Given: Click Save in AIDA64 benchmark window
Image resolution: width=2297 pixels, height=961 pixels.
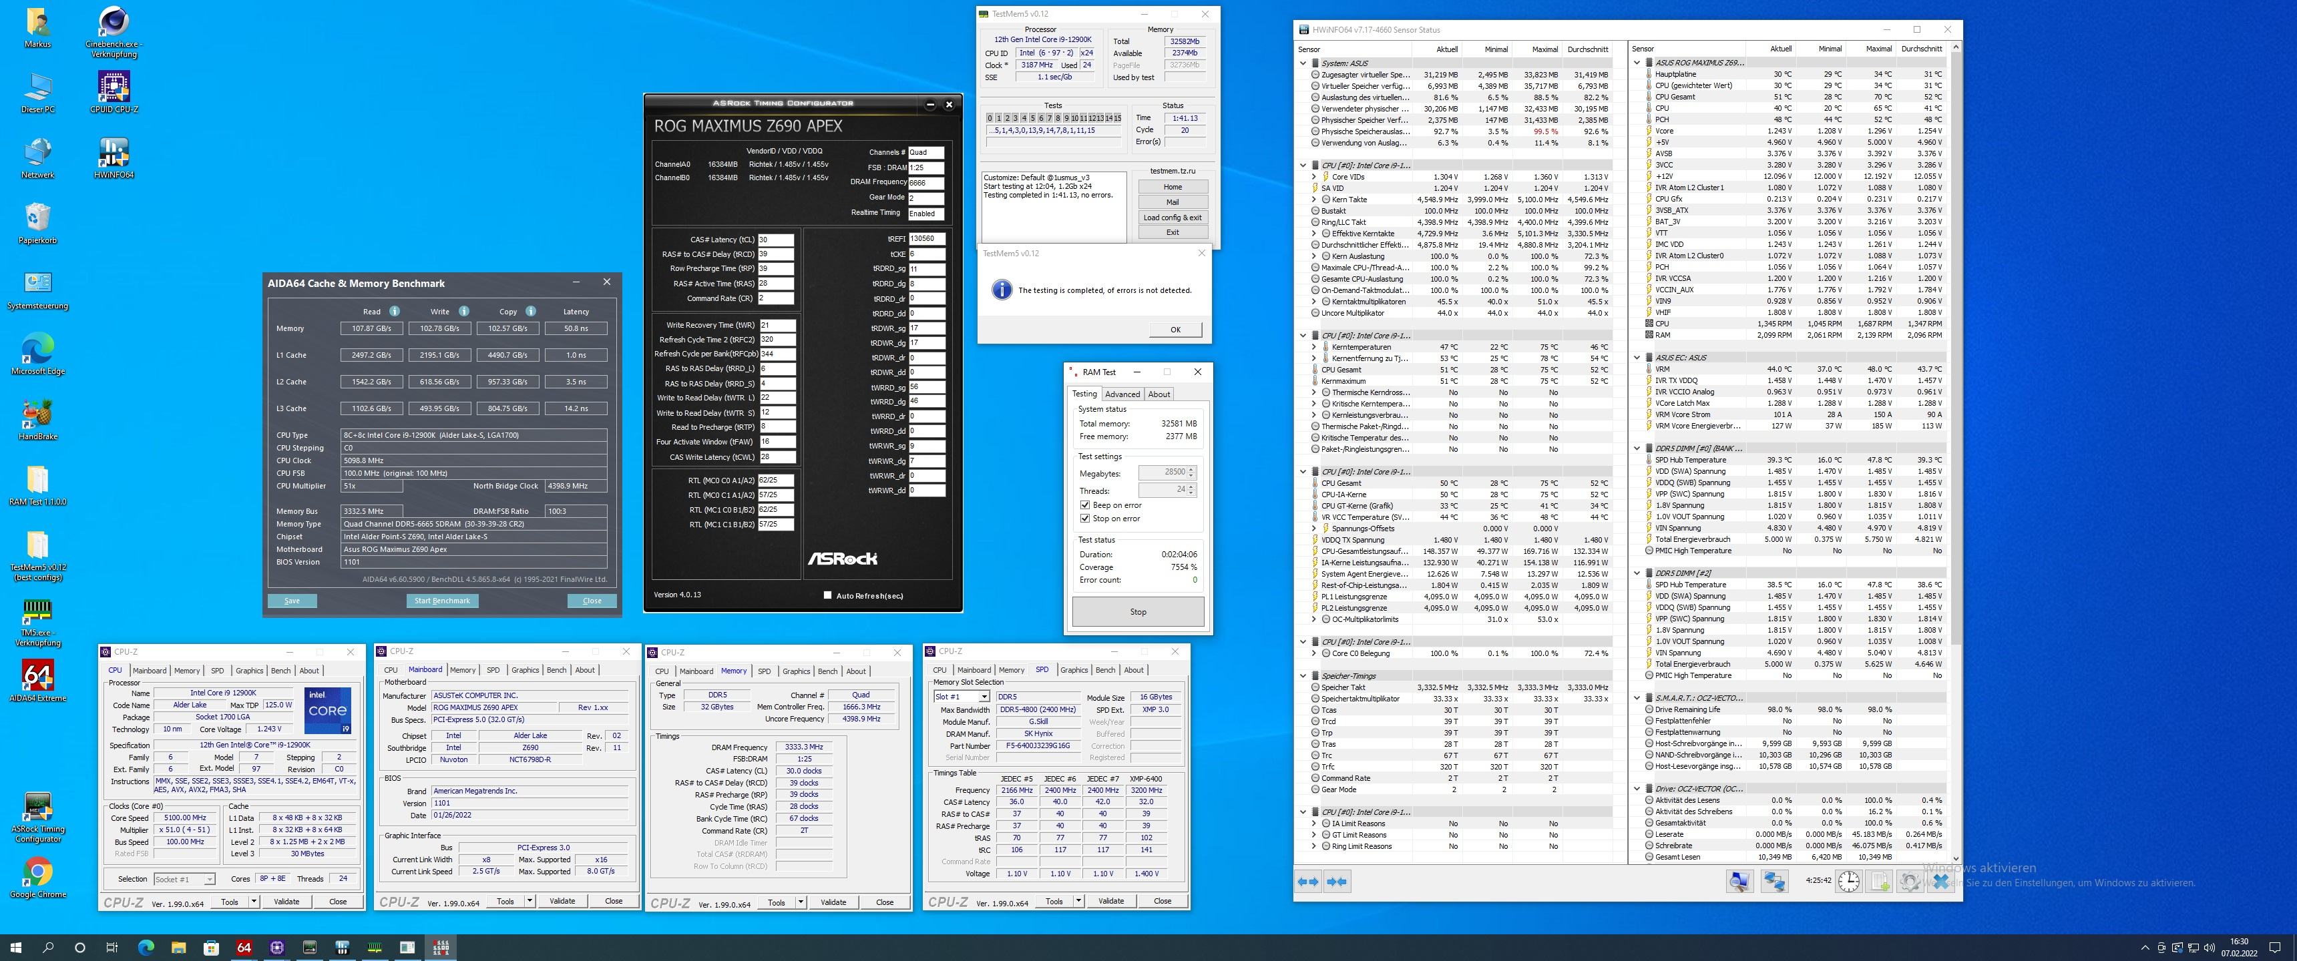Looking at the screenshot, I should tap(292, 601).
